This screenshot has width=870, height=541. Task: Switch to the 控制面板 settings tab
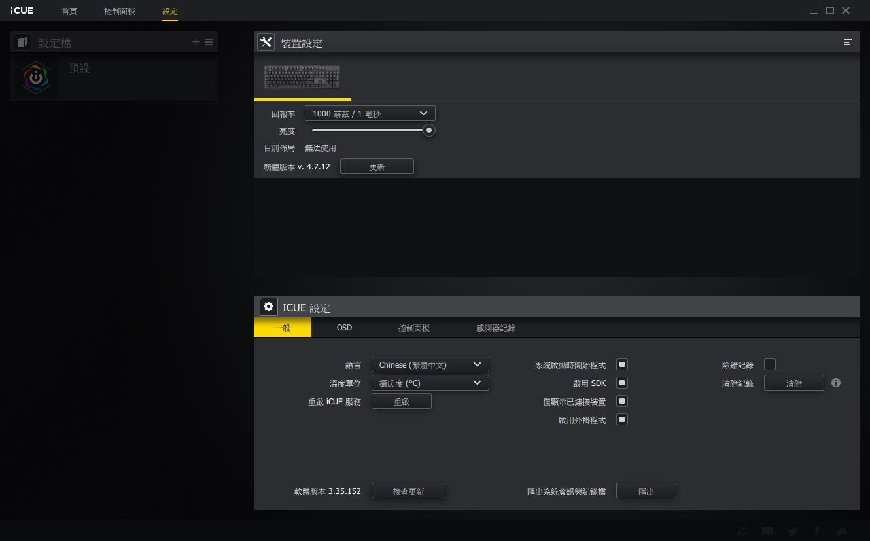pos(414,328)
